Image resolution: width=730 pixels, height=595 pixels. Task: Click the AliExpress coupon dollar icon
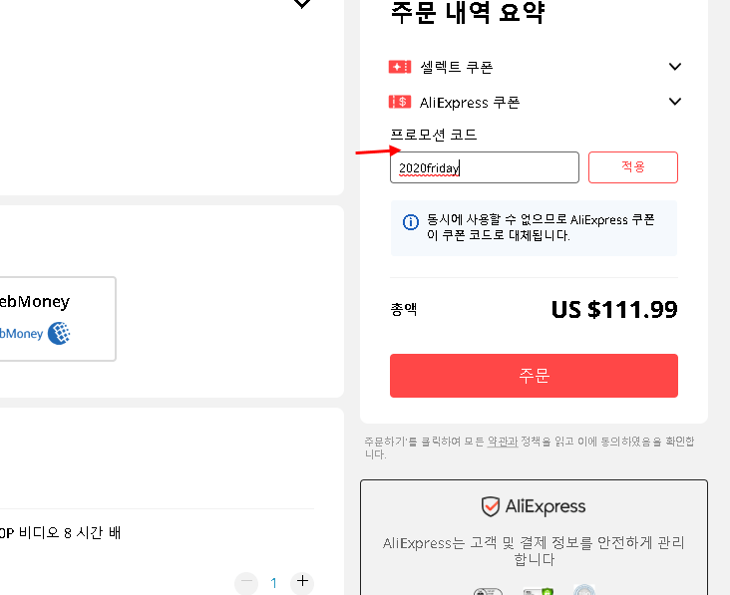click(400, 102)
